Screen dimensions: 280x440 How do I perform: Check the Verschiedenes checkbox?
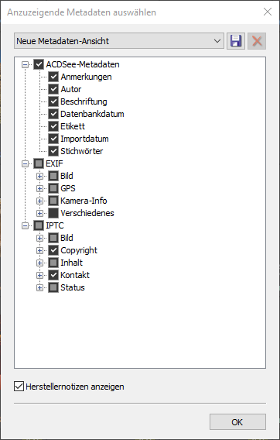point(53,213)
